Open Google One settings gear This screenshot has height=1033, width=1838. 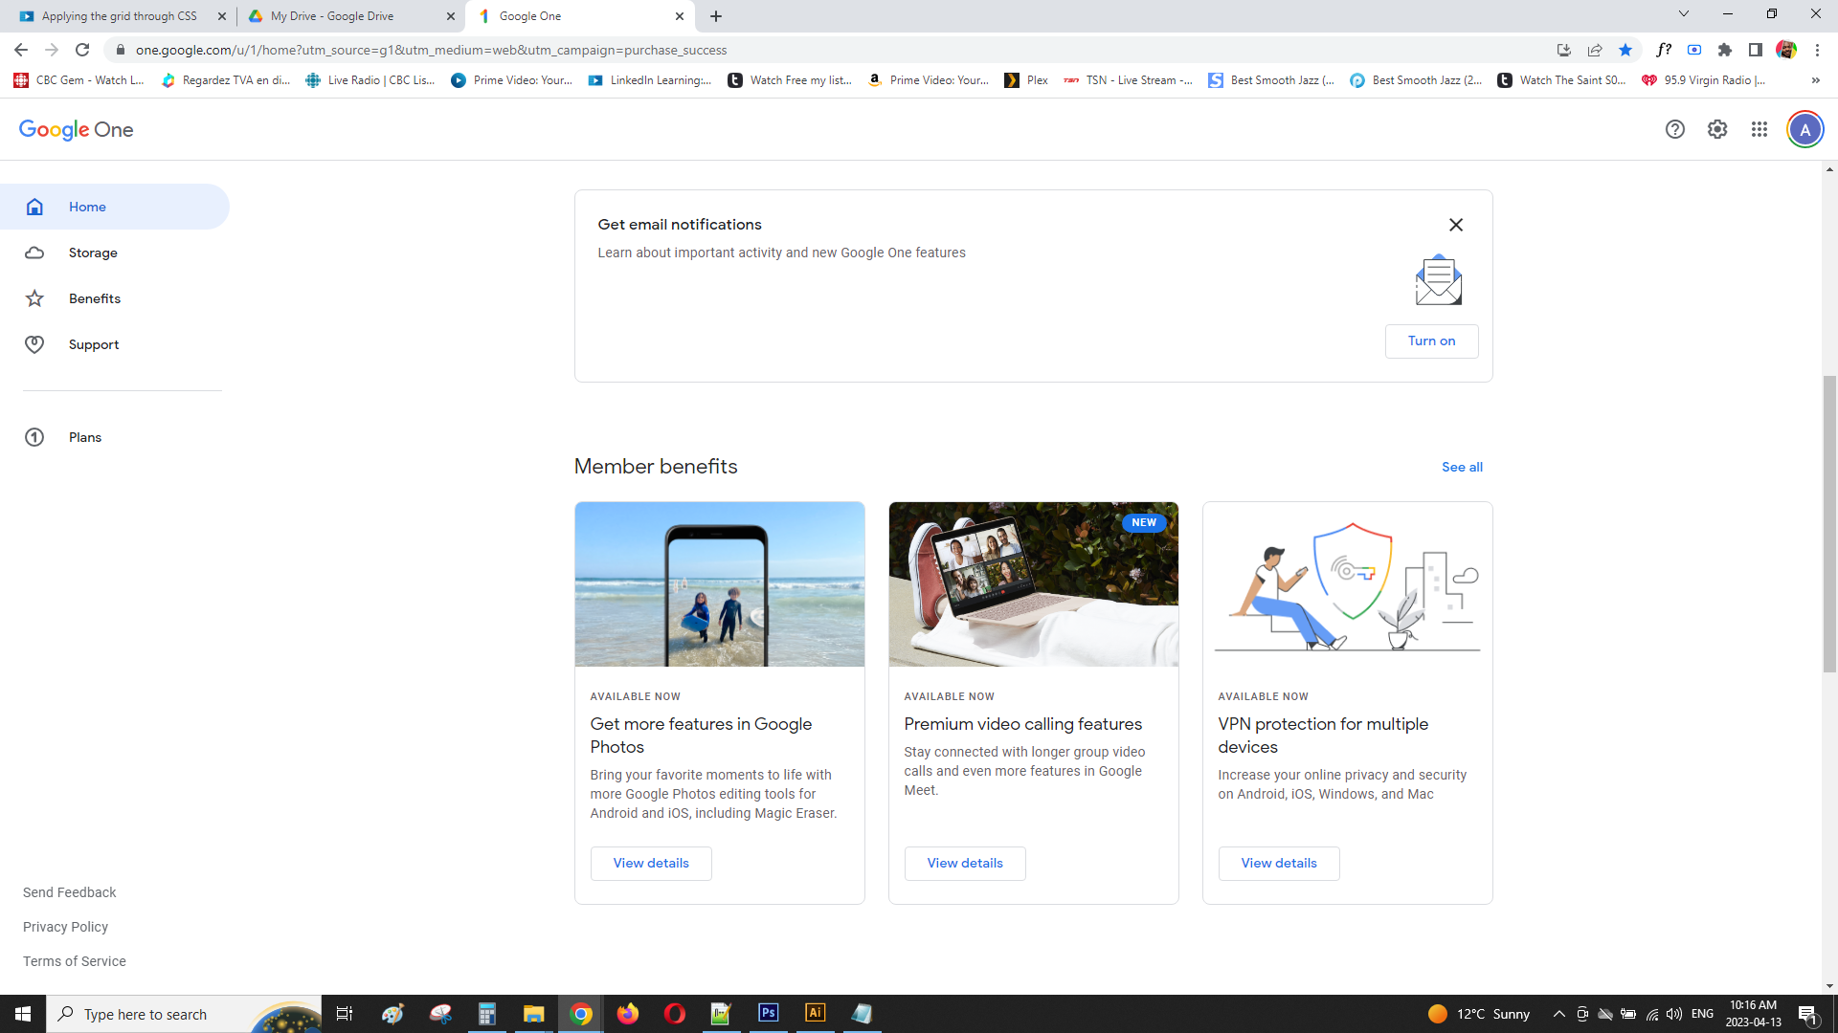1717,129
